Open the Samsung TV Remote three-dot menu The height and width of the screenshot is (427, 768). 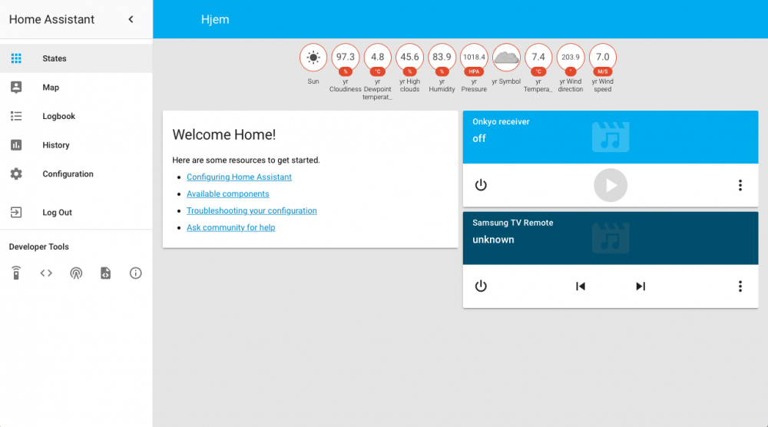click(740, 286)
